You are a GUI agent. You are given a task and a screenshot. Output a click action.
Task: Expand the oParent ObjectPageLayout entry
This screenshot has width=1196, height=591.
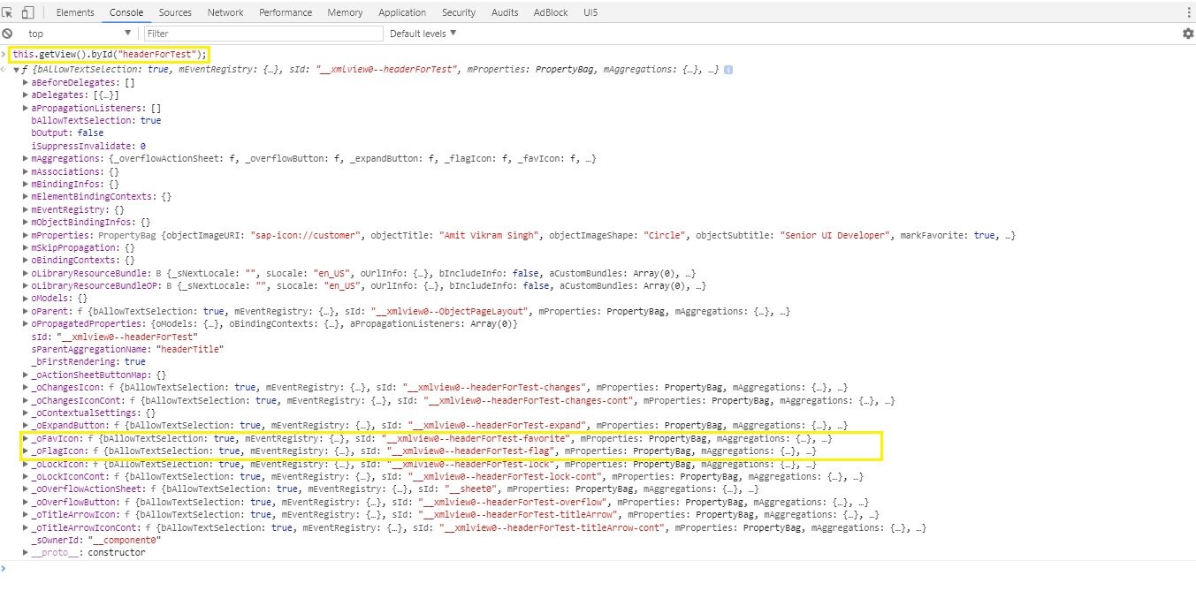pyautogui.click(x=26, y=311)
